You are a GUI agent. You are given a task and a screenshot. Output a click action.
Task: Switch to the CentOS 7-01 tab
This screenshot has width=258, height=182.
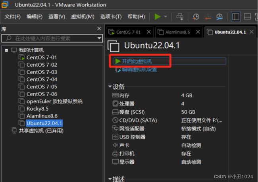tap(128, 32)
